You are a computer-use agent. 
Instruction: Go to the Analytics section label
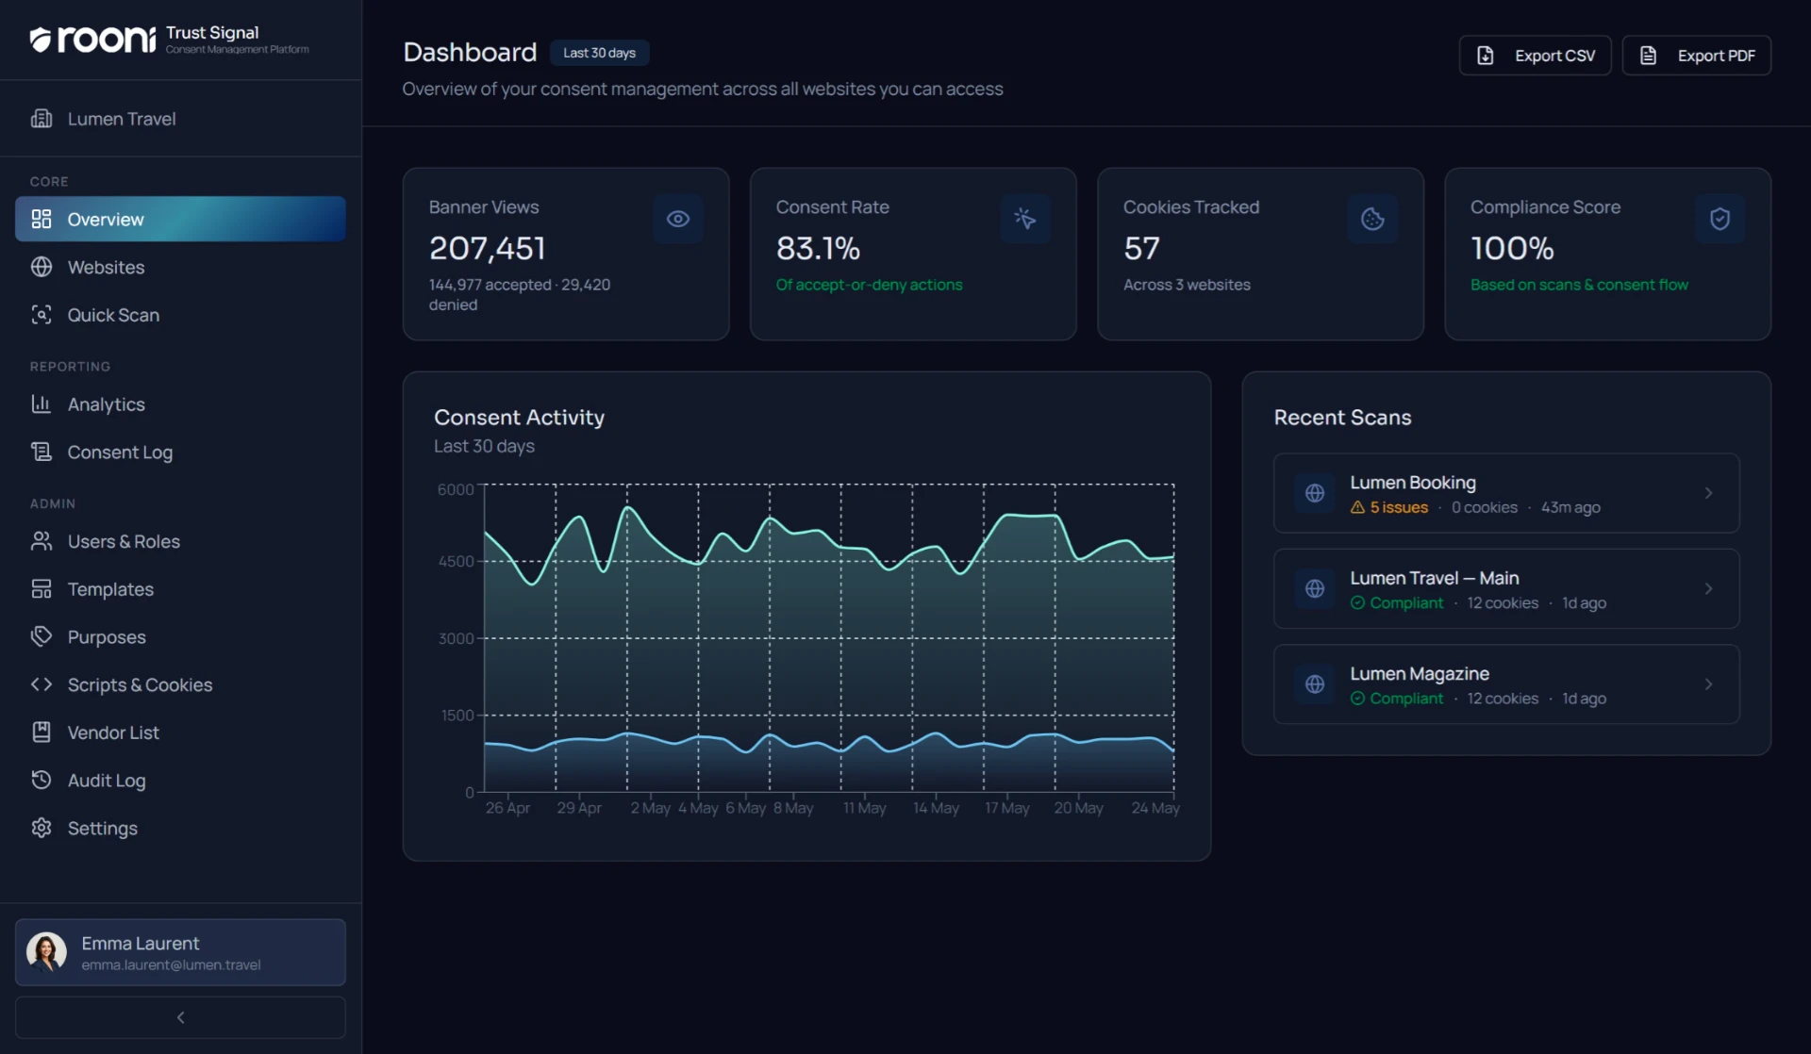pyautogui.click(x=107, y=404)
